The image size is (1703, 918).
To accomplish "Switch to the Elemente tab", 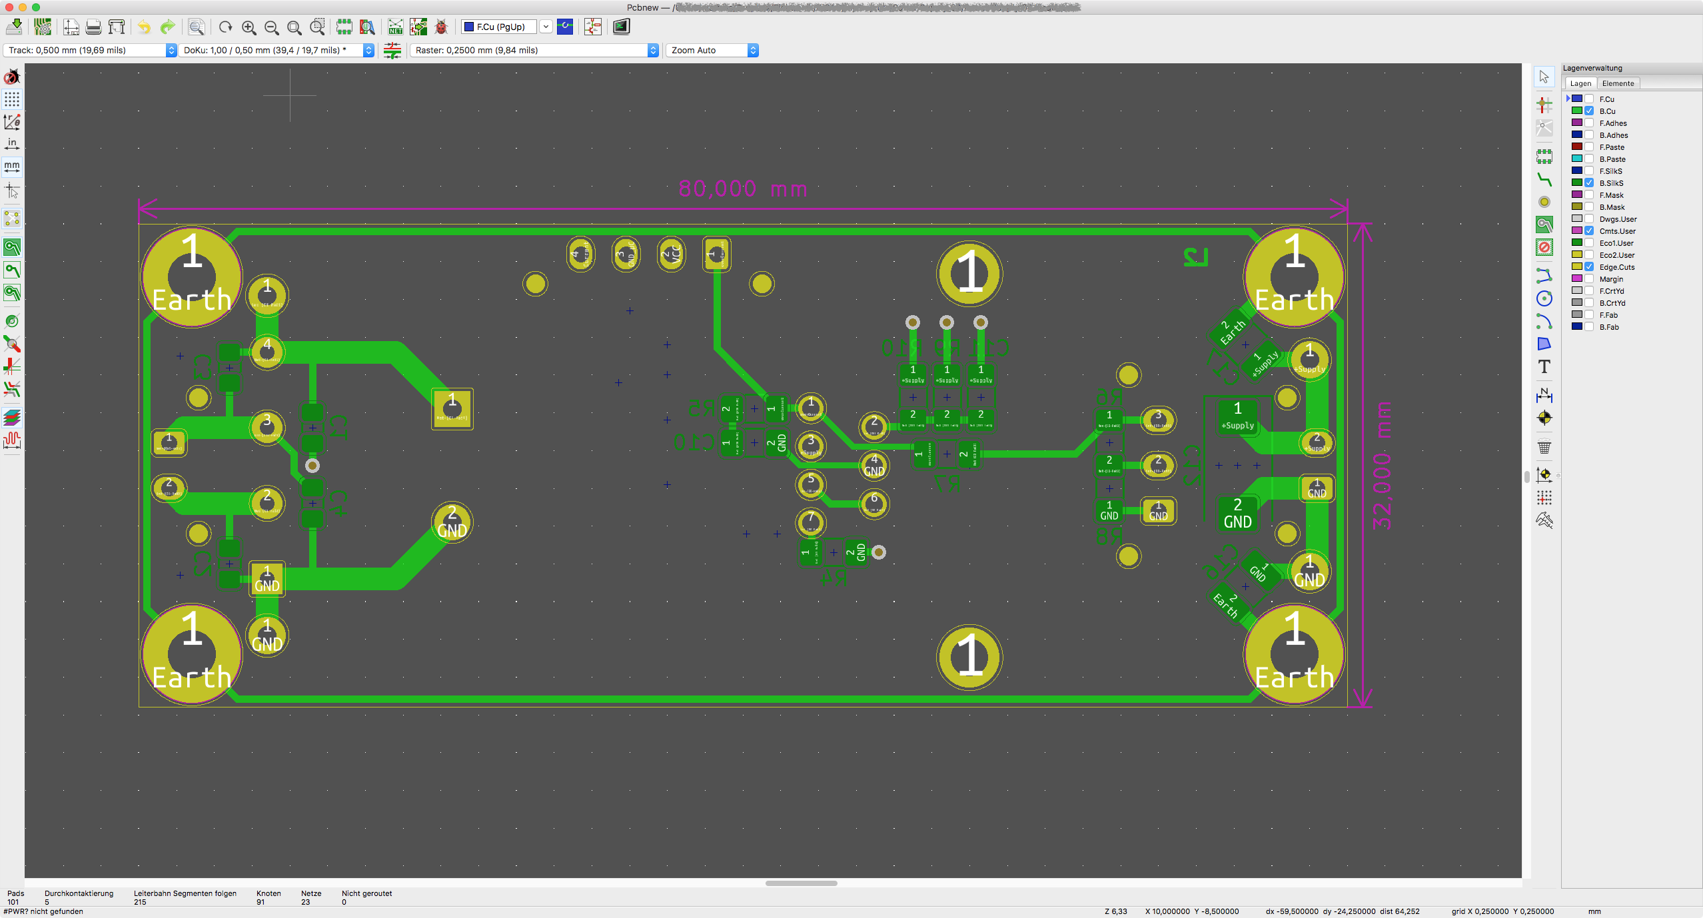I will (1618, 83).
